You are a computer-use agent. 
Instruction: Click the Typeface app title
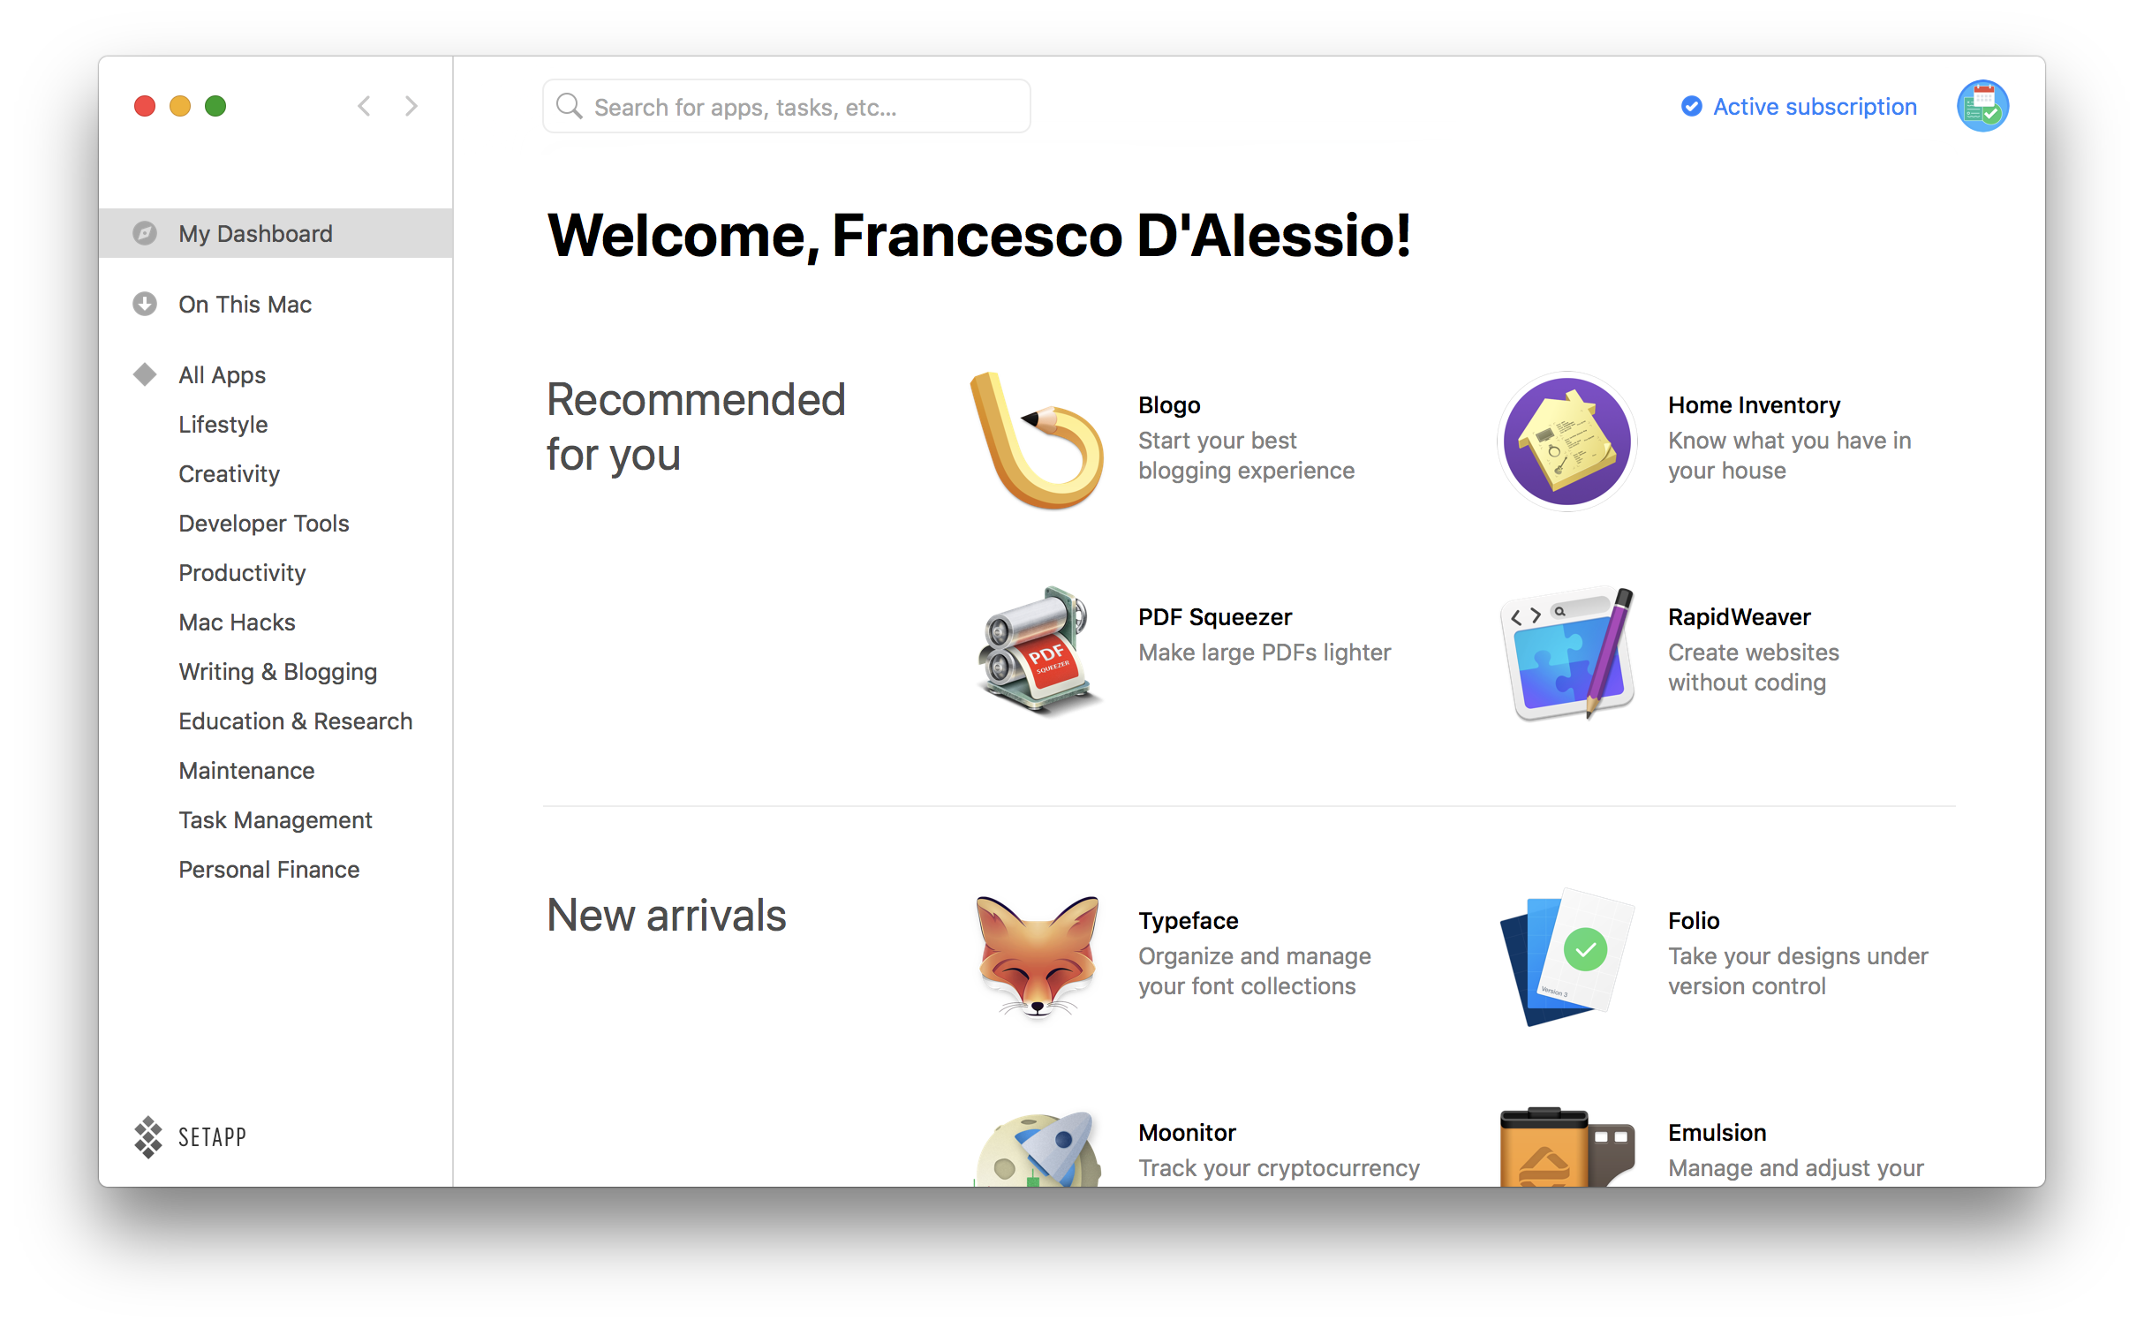click(1188, 921)
